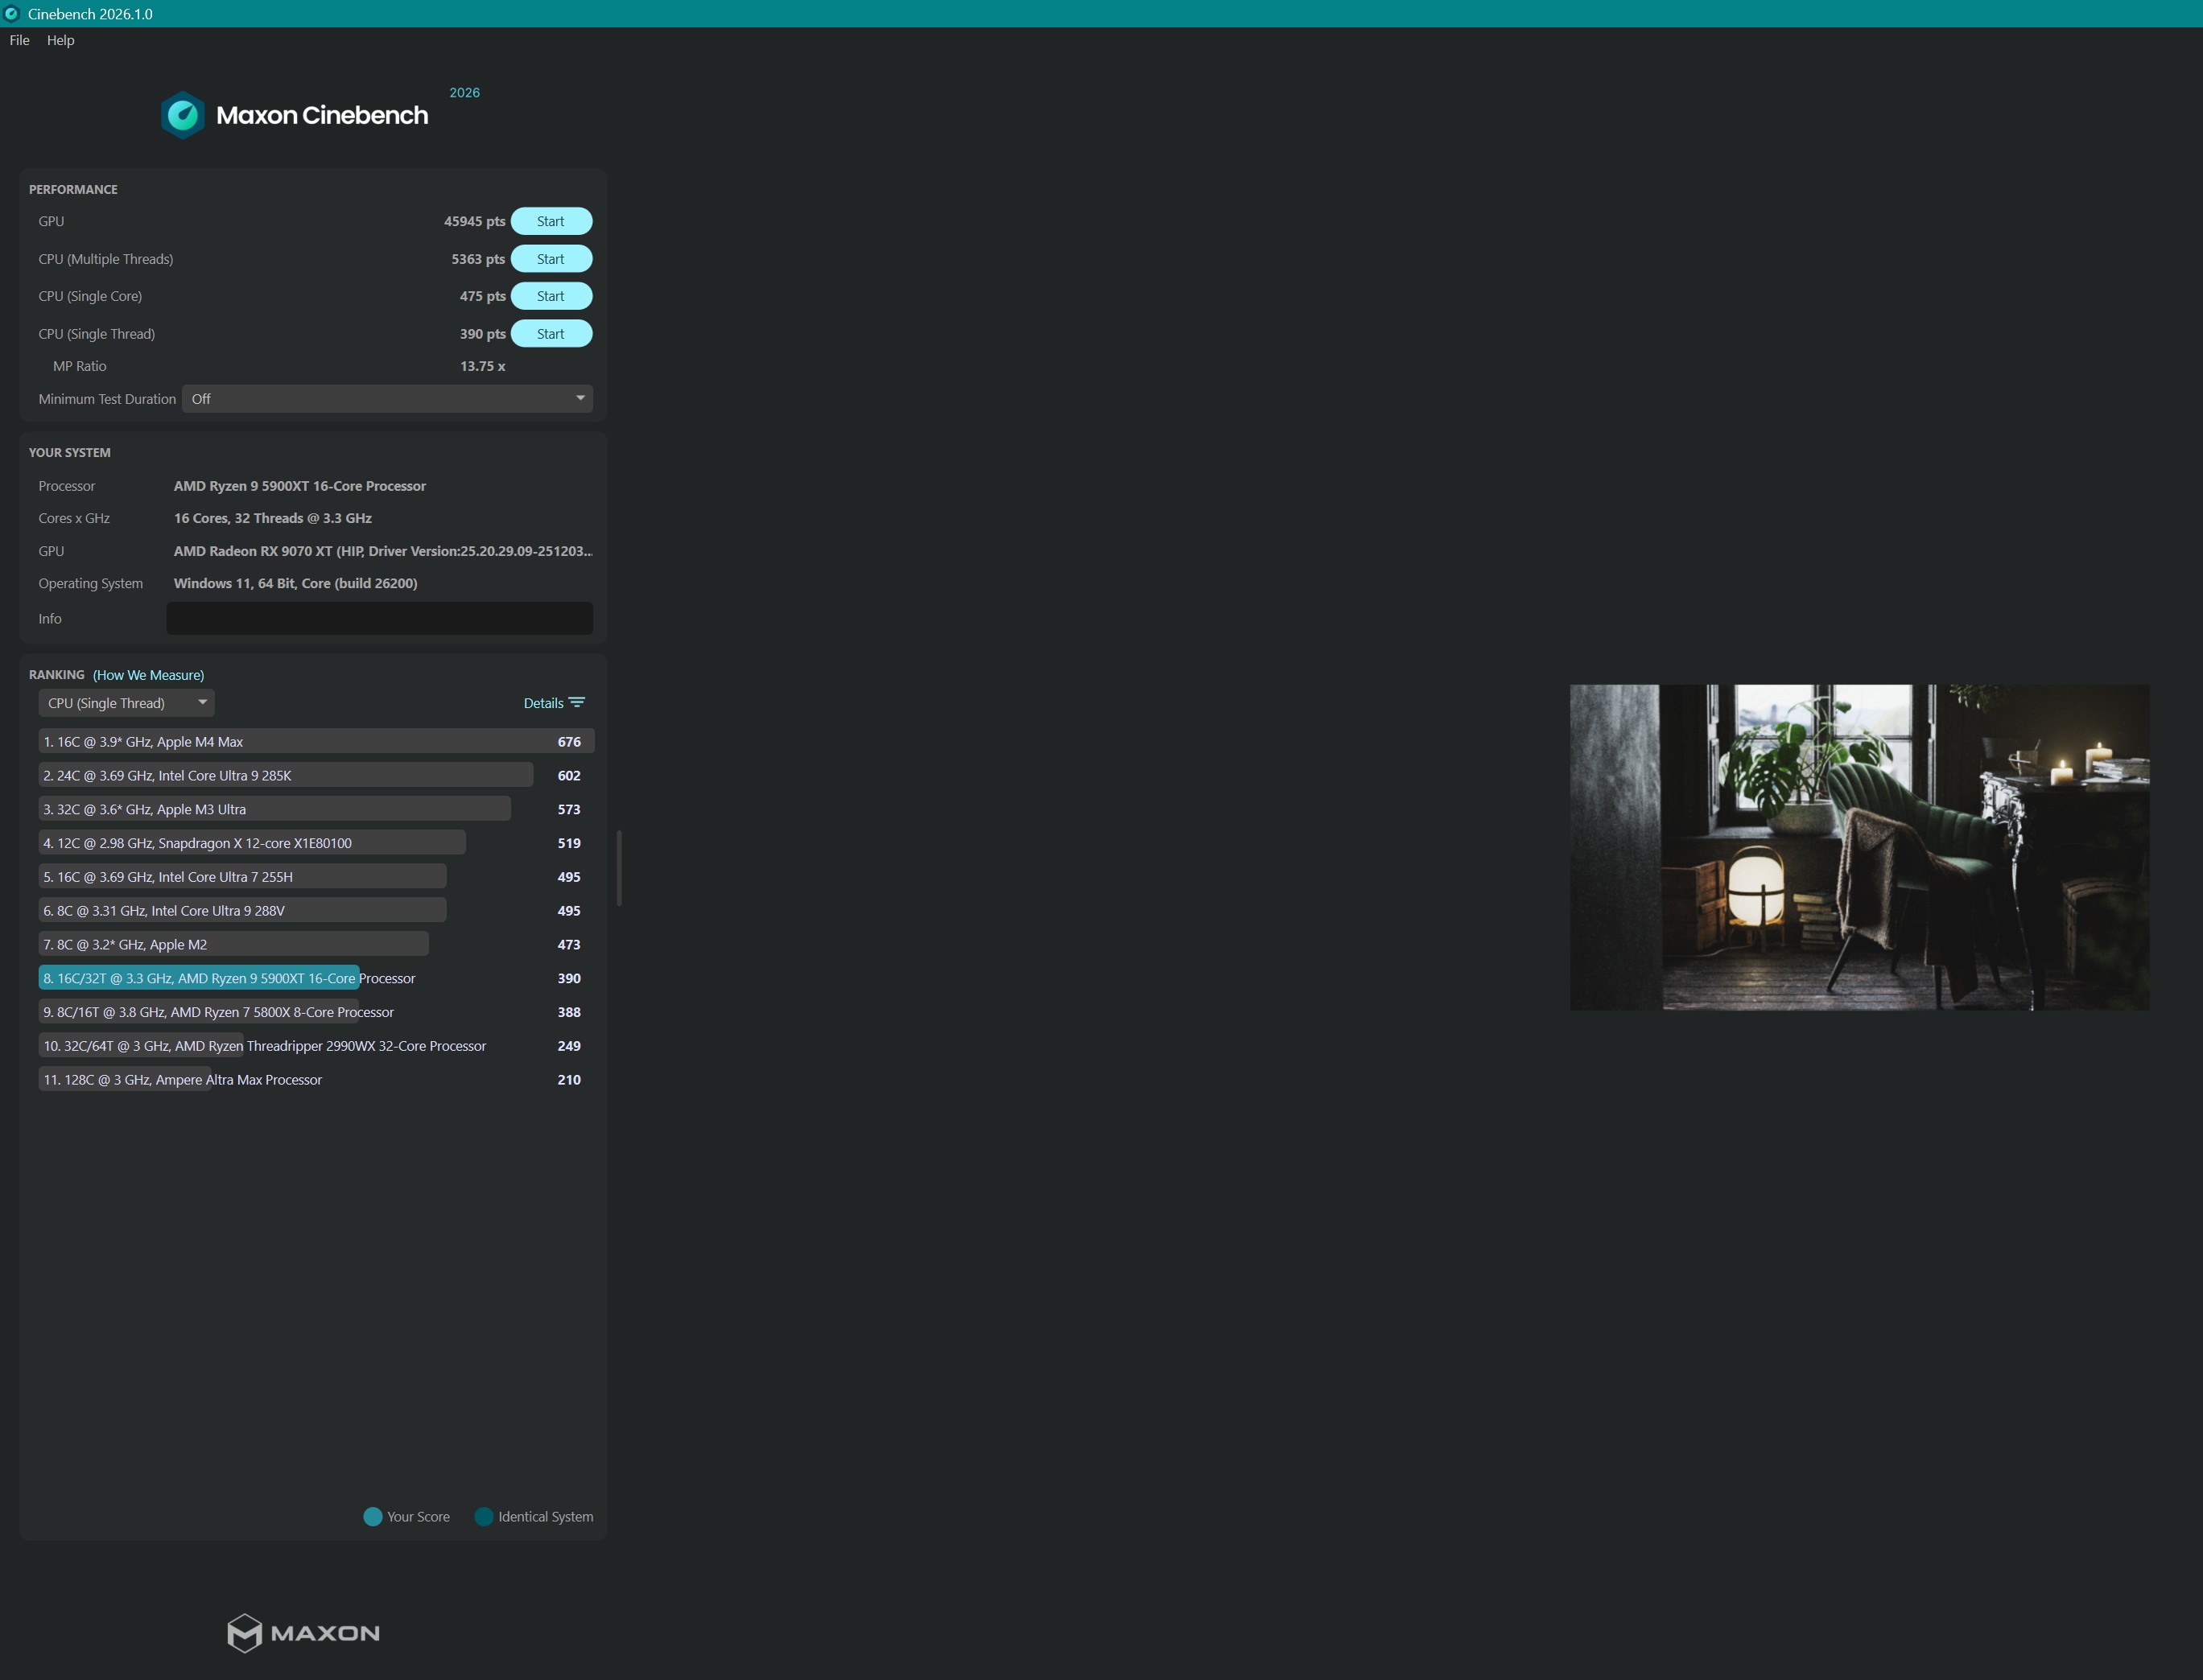Open the Minimum Test Duration dropdown
Image resolution: width=2203 pixels, height=1680 pixels.
point(386,398)
